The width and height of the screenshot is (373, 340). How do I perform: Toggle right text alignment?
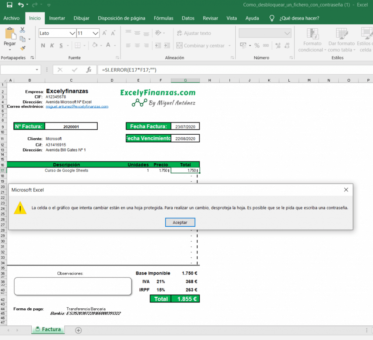pyautogui.click(x=146, y=45)
